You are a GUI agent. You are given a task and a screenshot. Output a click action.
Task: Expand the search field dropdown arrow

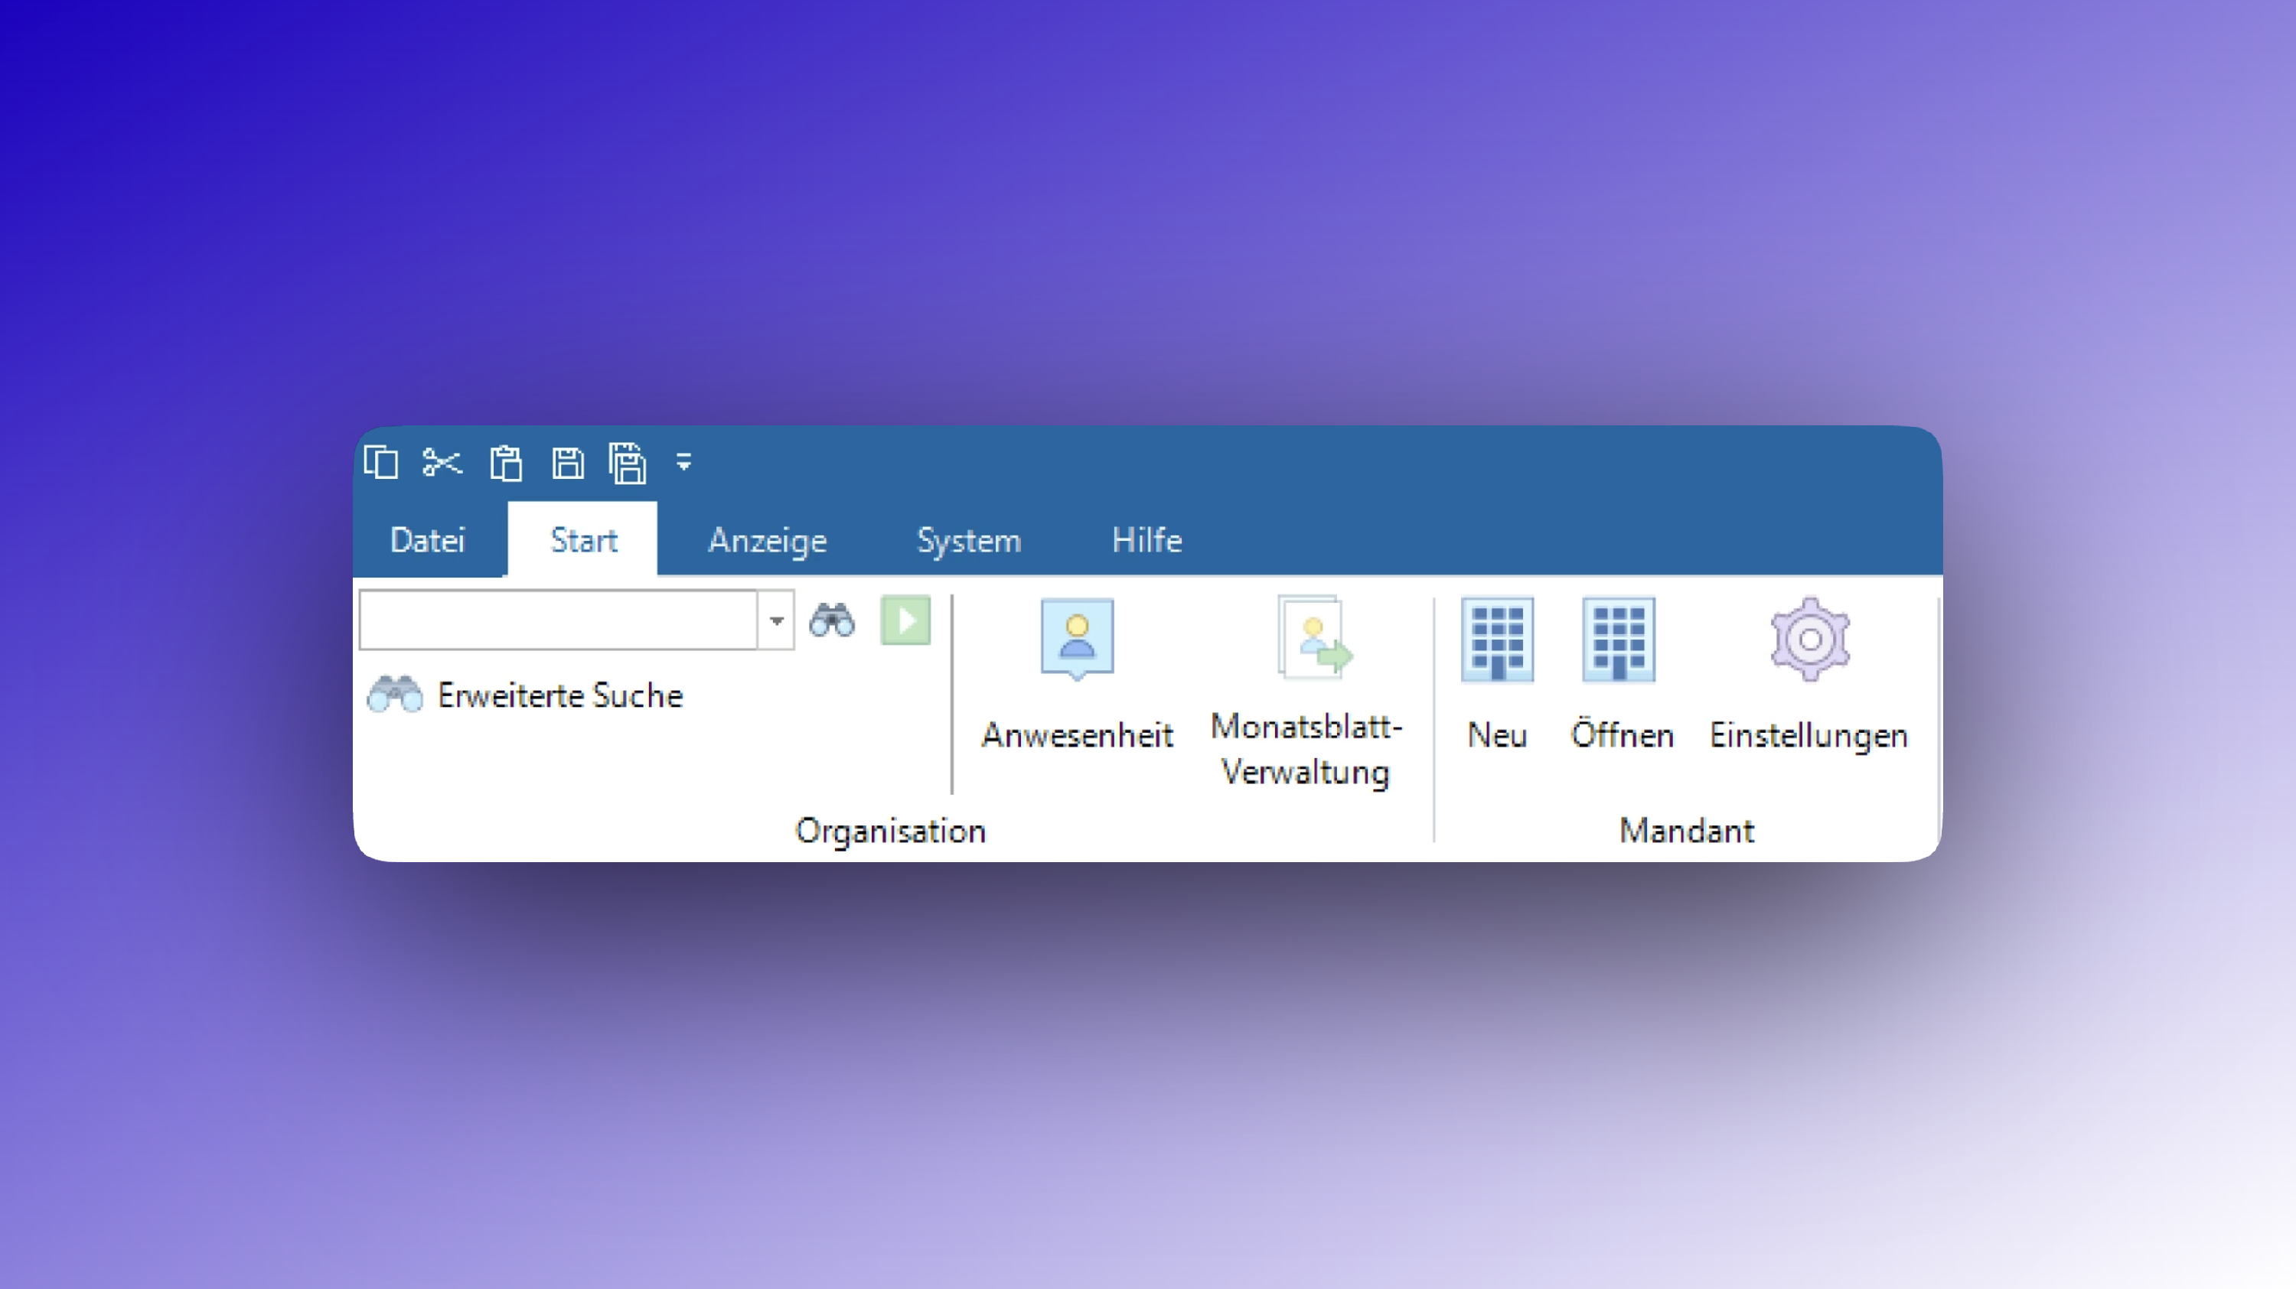[776, 620]
